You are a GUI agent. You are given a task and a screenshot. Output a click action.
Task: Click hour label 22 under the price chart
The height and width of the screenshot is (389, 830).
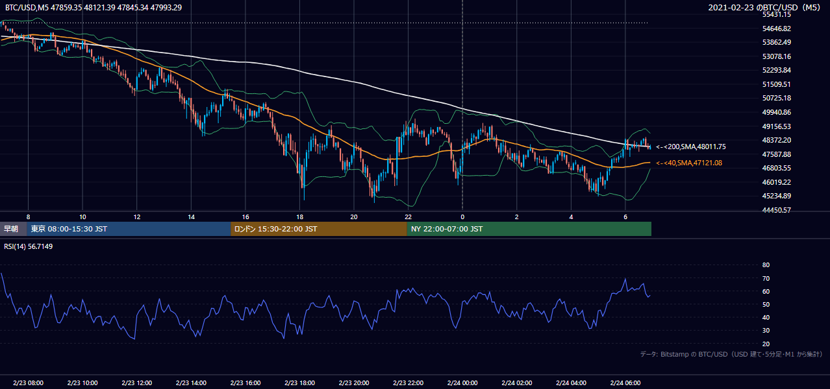point(408,217)
